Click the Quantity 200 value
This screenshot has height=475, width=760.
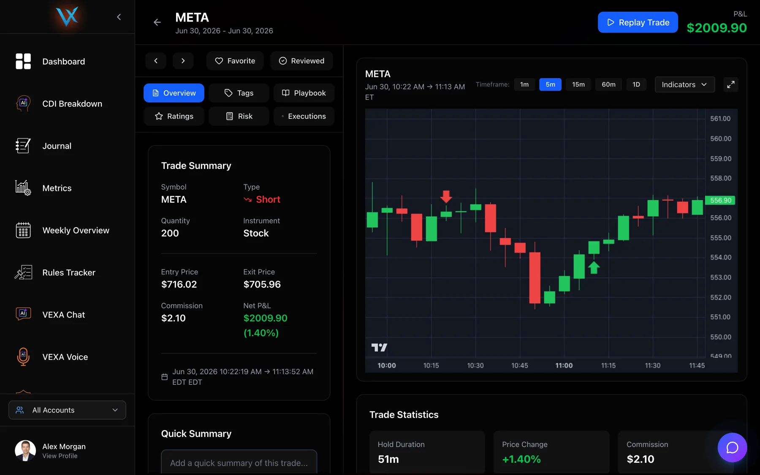click(x=170, y=233)
